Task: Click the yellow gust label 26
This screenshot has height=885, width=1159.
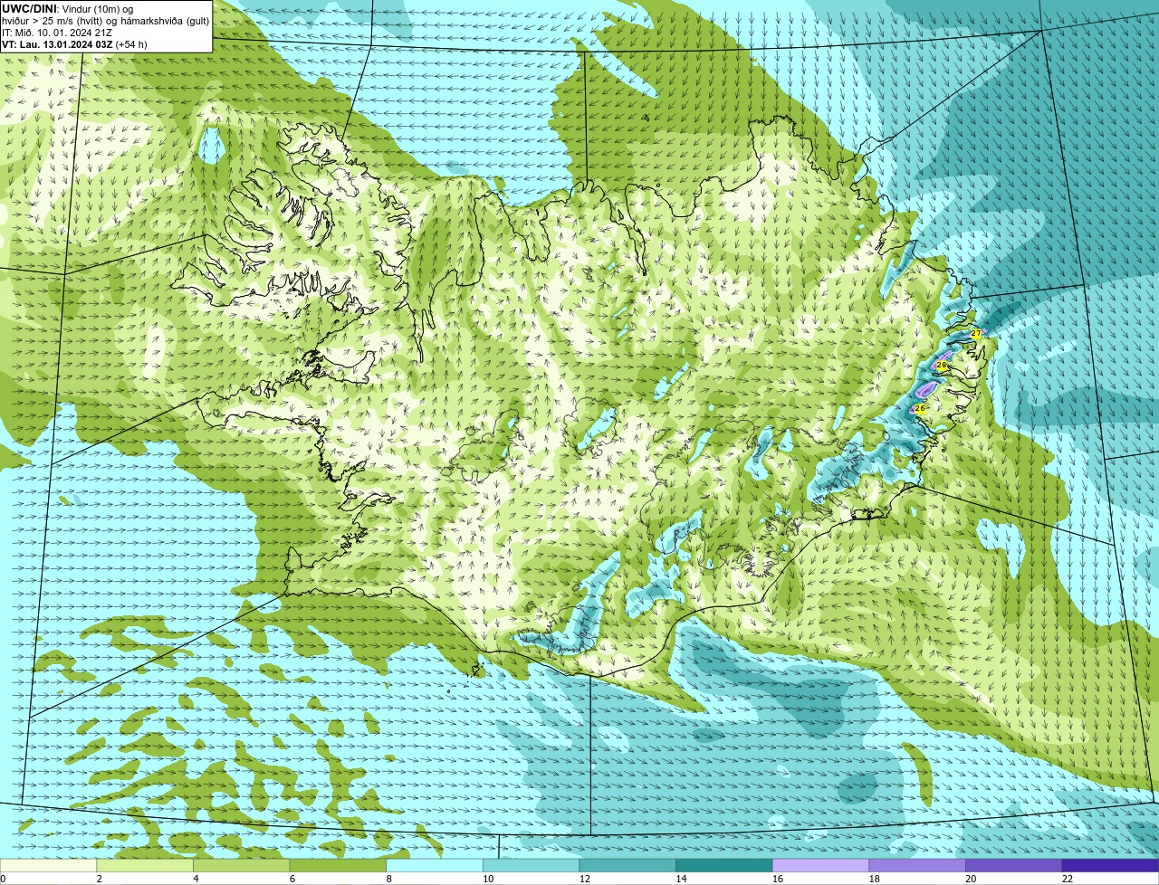Action: (x=920, y=409)
